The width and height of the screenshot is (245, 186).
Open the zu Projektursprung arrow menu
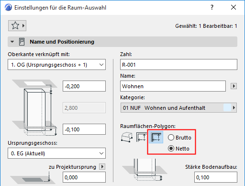click(102, 167)
